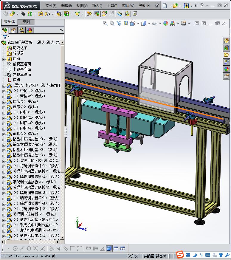Open the Design Library icon in task pane
The image size is (231, 260).
[x=226, y=48]
